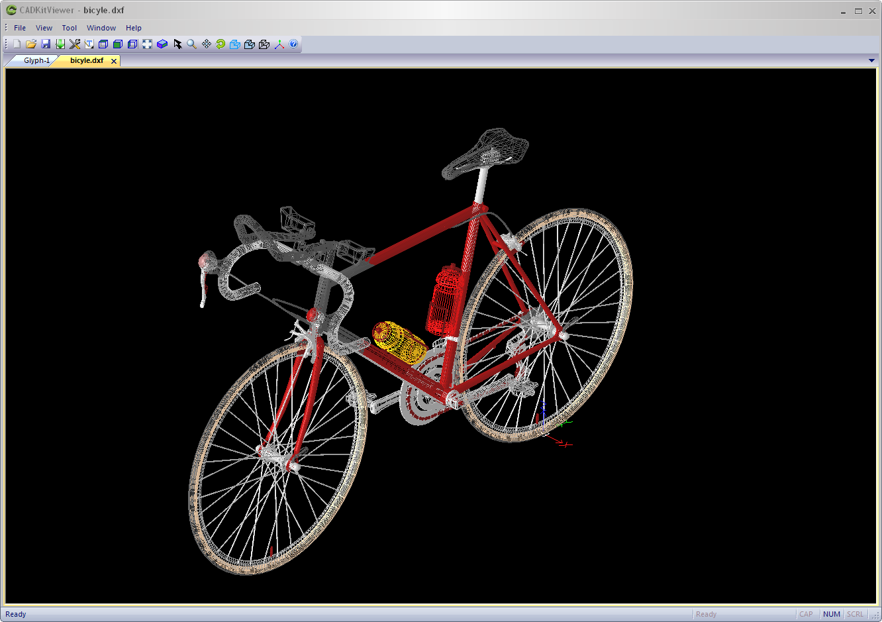Open the Tool menu
This screenshot has width=882, height=622.
[69, 28]
